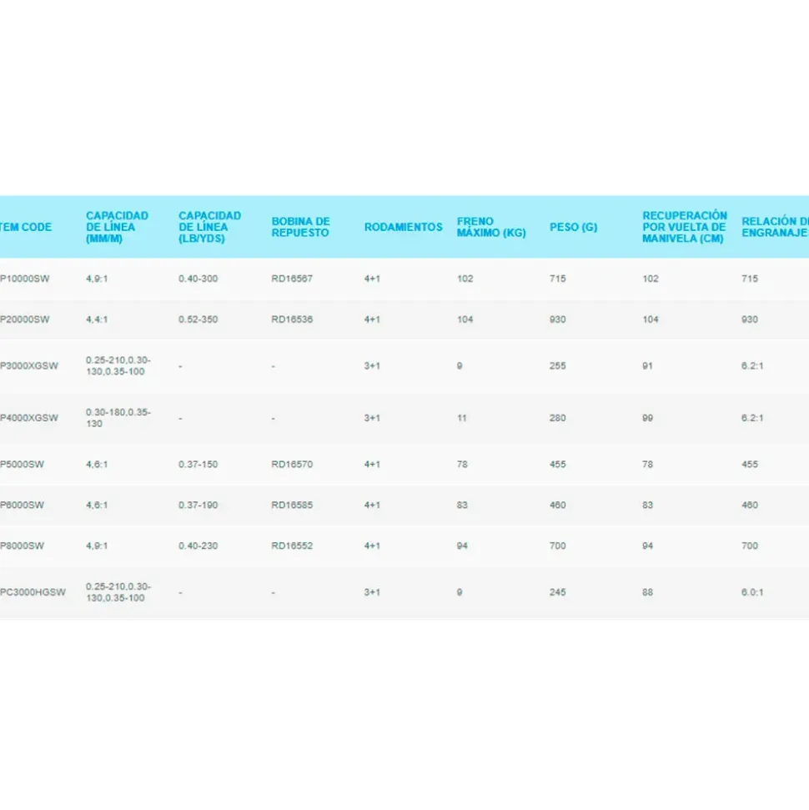Click the 0.40-230 line capacity cell
809x810 pixels.
(198, 546)
